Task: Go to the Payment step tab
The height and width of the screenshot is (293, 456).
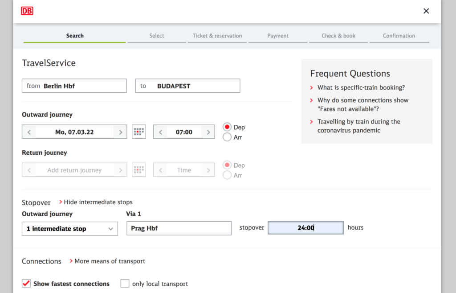Action: tap(278, 36)
